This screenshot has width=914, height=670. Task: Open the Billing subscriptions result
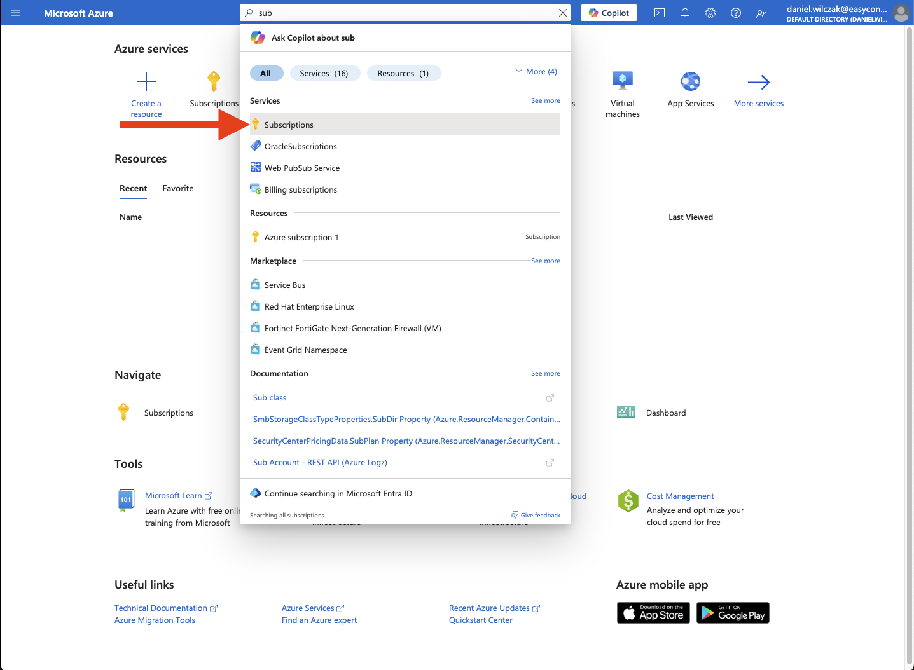tap(405, 189)
